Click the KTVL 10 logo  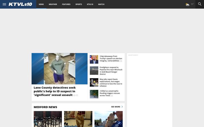tap(20, 4)
